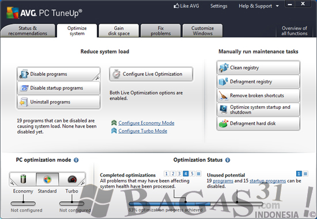Select completed optimizations page 4
This screenshot has width=317, height=219.
pyautogui.click(x=186, y=174)
